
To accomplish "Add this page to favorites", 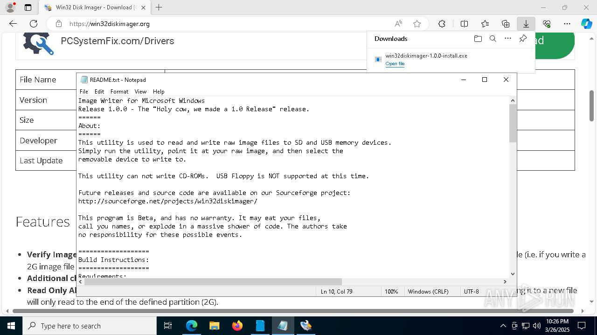I will (x=417, y=24).
